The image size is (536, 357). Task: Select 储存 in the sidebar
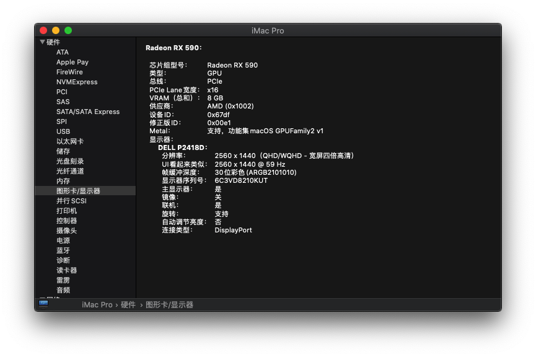(x=63, y=151)
